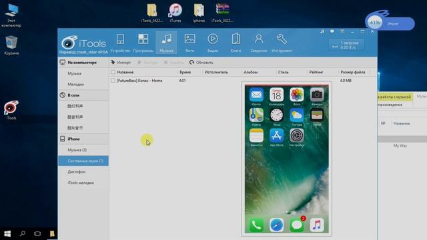Collapse the On computer section
Screen dimensions: 427x240
(83, 62)
